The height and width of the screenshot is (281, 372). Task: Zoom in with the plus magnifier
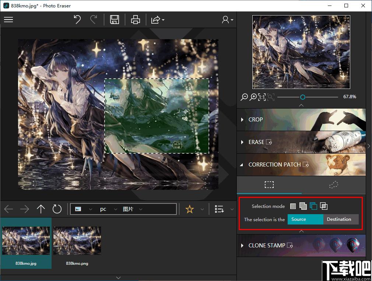point(253,97)
